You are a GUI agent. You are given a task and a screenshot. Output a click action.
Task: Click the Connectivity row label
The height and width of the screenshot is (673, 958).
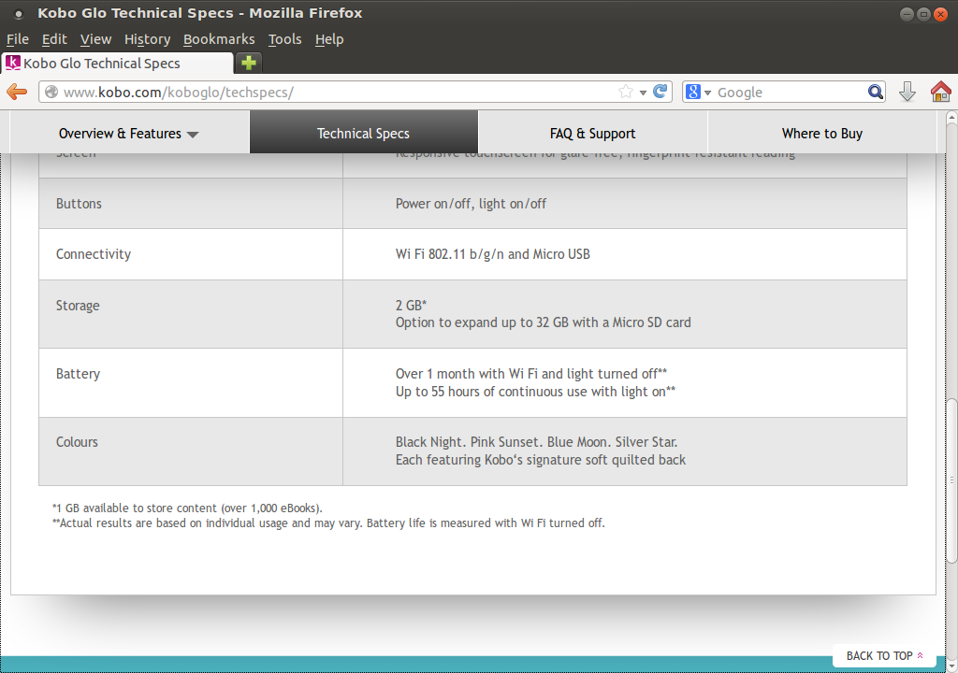coord(94,254)
